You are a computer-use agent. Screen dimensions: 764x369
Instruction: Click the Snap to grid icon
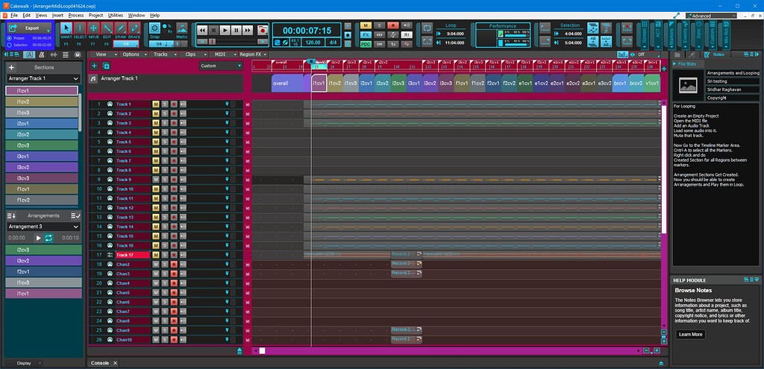click(154, 28)
